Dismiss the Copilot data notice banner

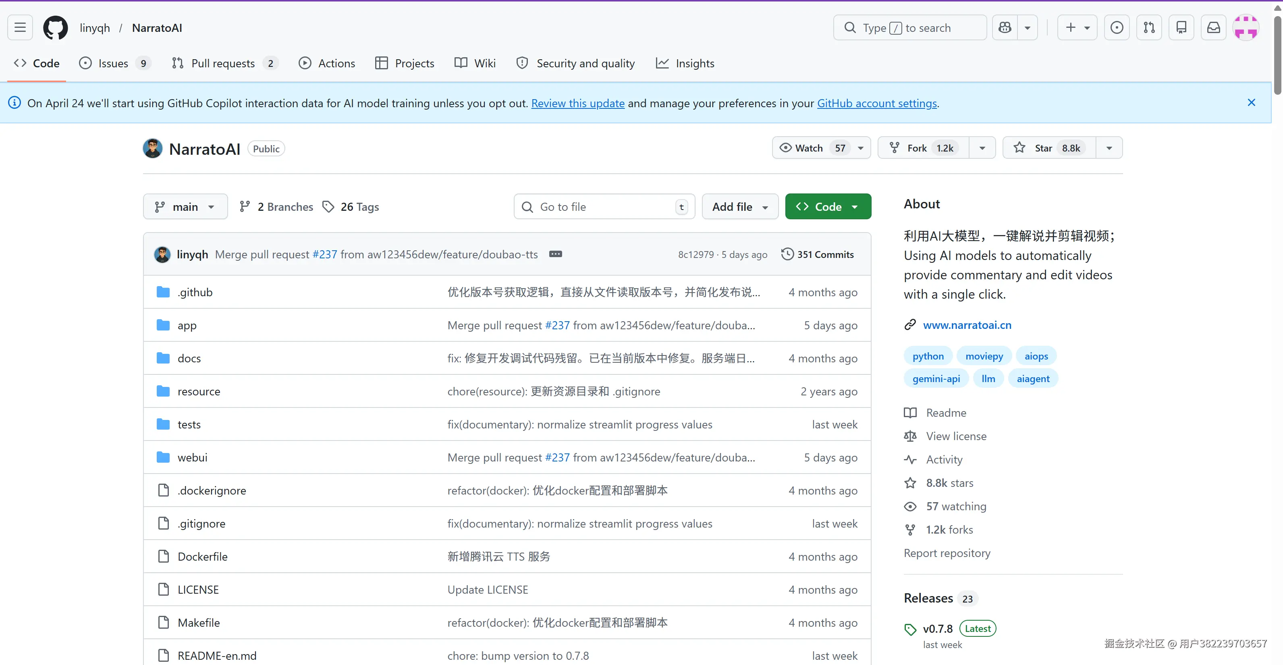pos(1251,103)
